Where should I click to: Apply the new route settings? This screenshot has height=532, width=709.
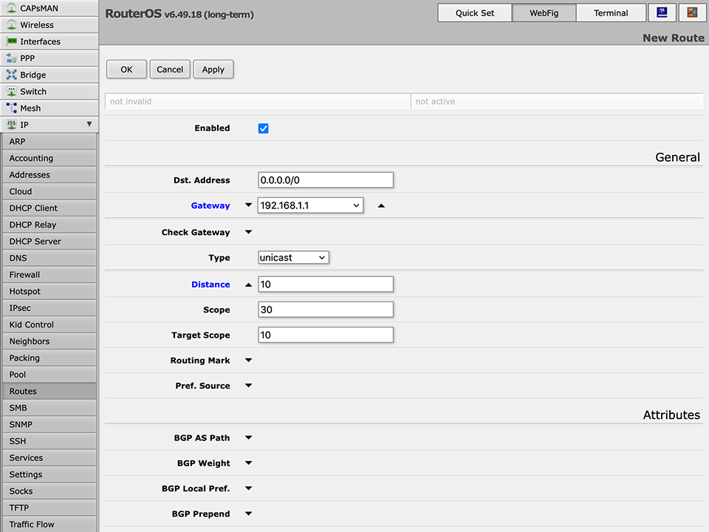[213, 69]
